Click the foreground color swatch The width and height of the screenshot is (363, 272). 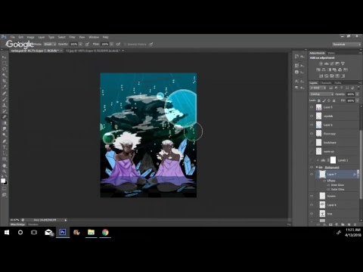[3, 181]
